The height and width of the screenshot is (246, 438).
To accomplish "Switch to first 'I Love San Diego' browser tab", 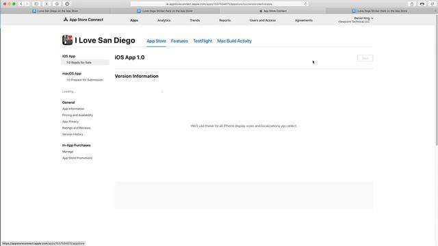I will pos(55,11).
